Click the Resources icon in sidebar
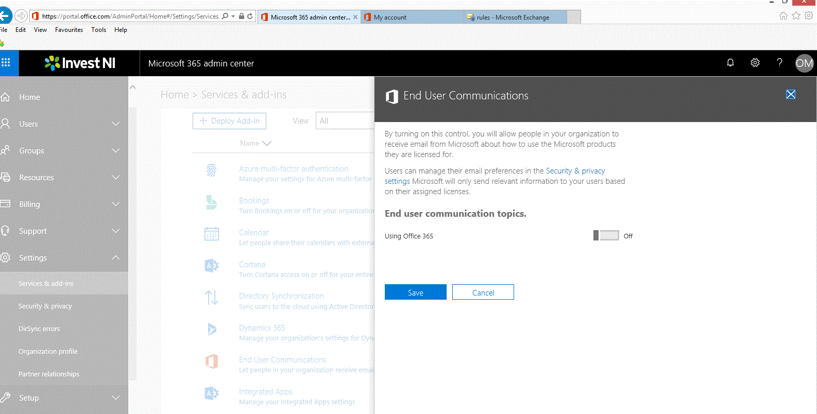Viewport: 817px width, 414px height. (5, 178)
